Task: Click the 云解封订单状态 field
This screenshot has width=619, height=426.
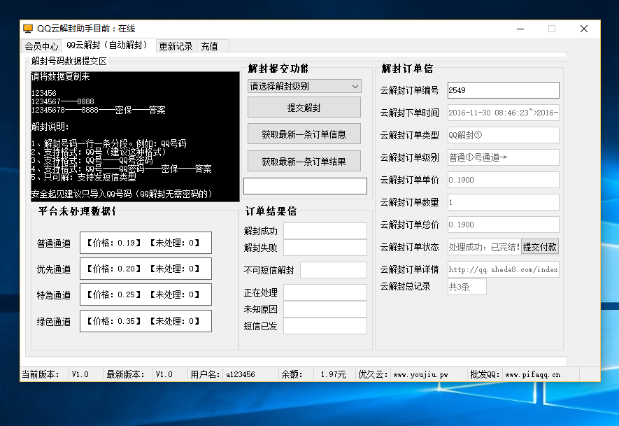Action: click(x=484, y=247)
